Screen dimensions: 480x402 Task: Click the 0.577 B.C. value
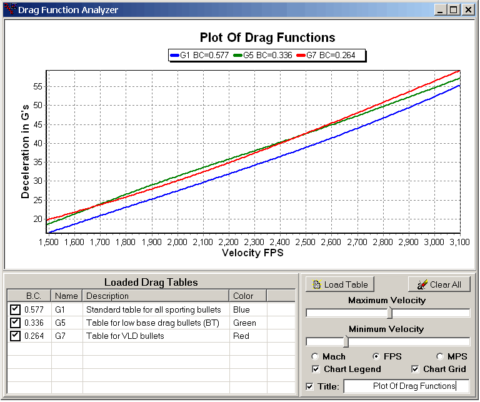(x=34, y=309)
